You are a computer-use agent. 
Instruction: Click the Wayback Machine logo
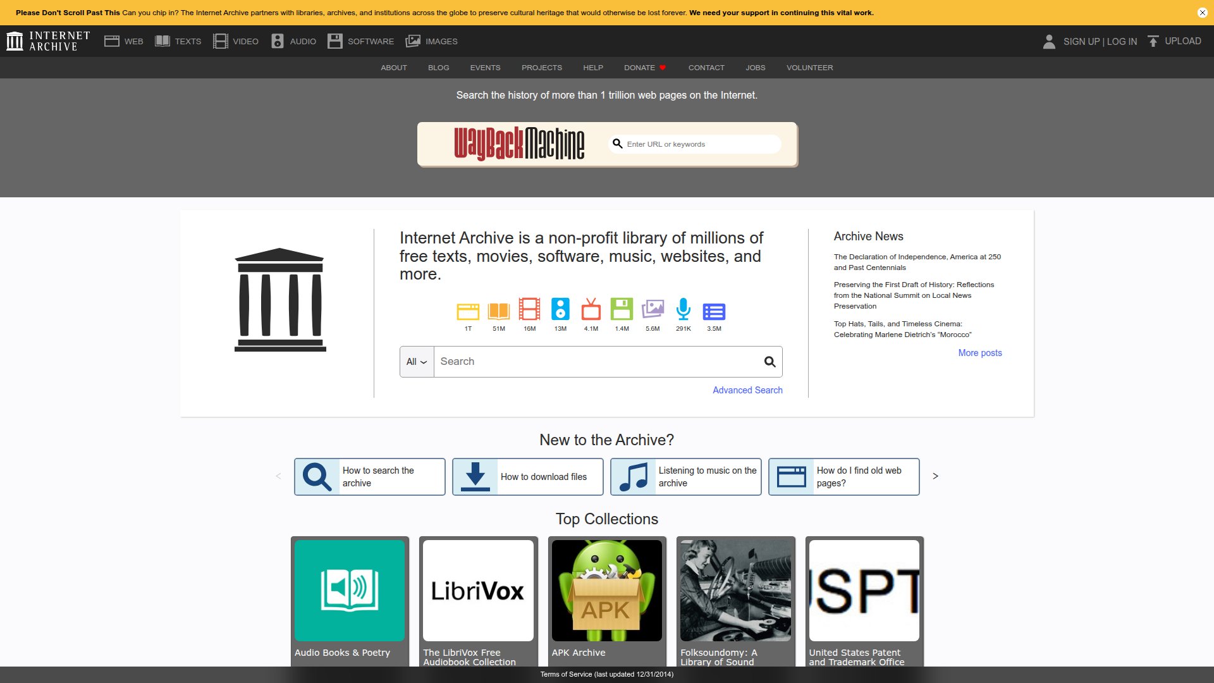tap(519, 144)
